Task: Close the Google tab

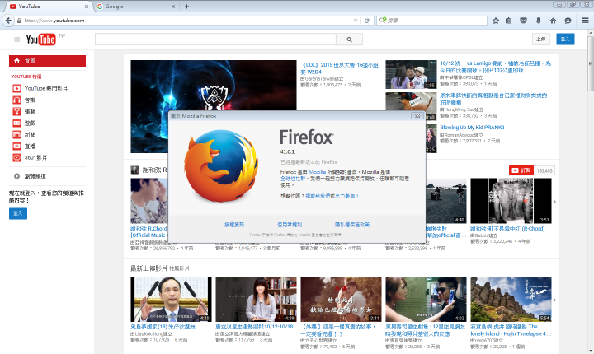Action: point(173,7)
